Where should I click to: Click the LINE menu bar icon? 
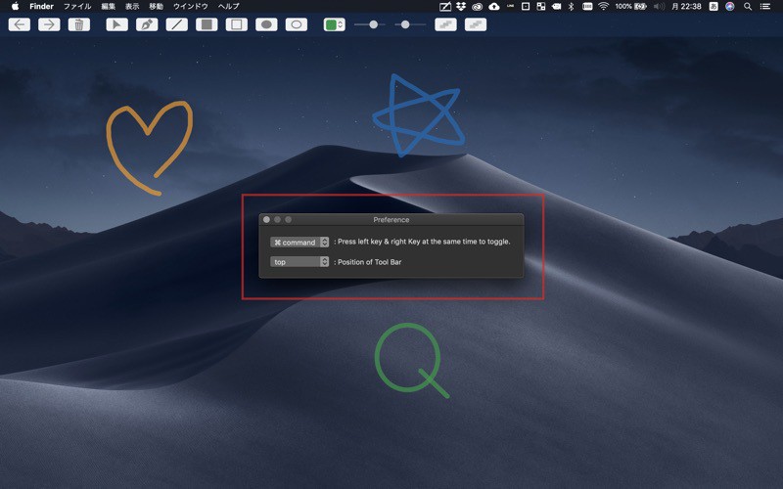pos(510,7)
